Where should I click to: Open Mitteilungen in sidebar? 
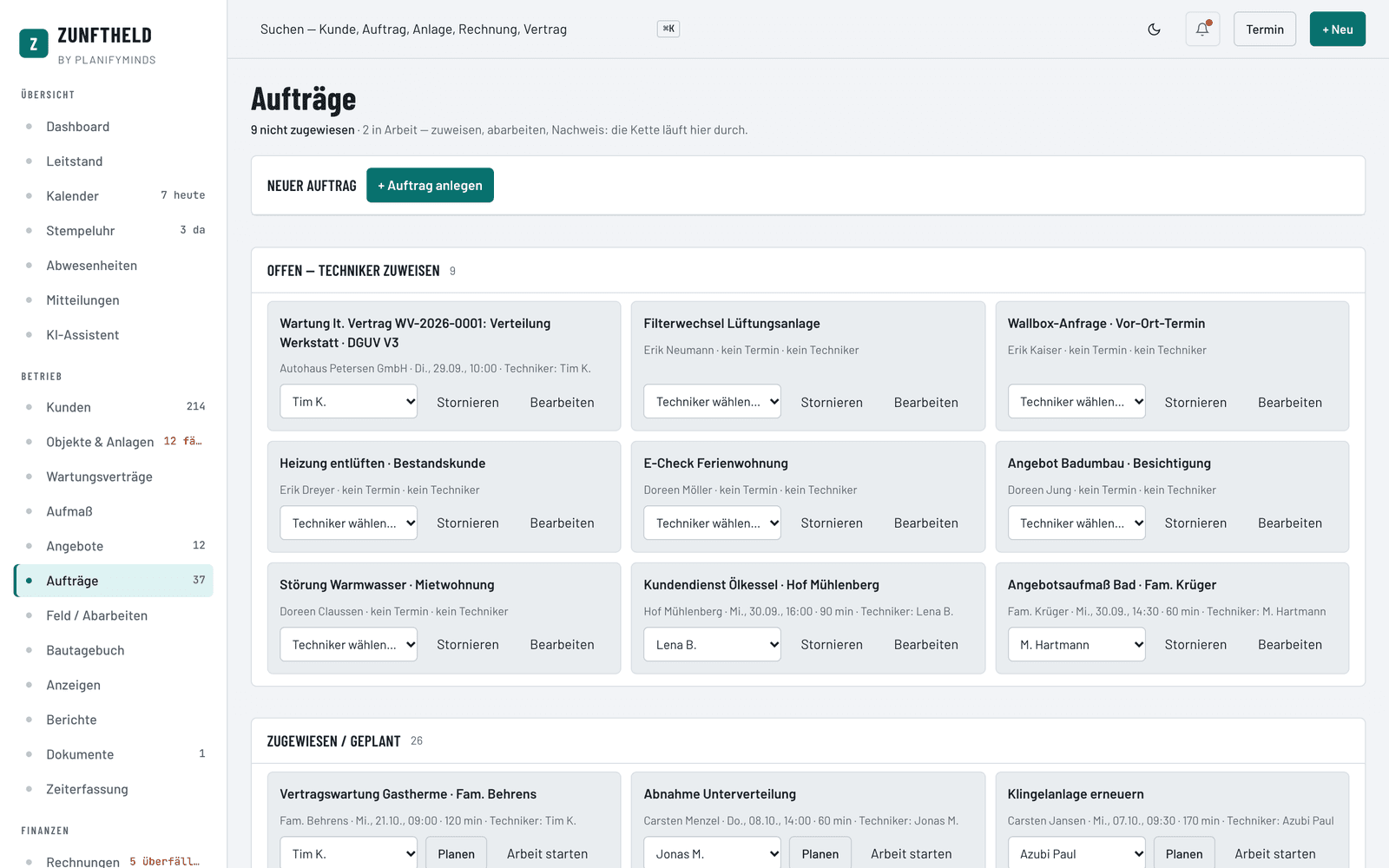pyautogui.click(x=113, y=300)
